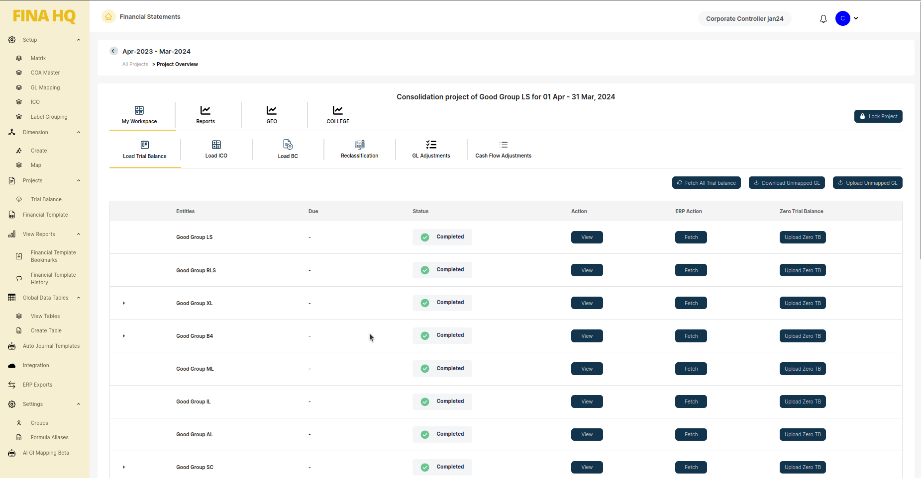Viewport: 921px width, 478px height.
Task: Switch to the GEO tab
Action: (x=272, y=115)
